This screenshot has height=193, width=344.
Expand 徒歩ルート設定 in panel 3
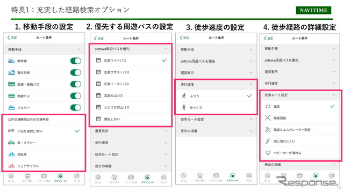coord(216,119)
